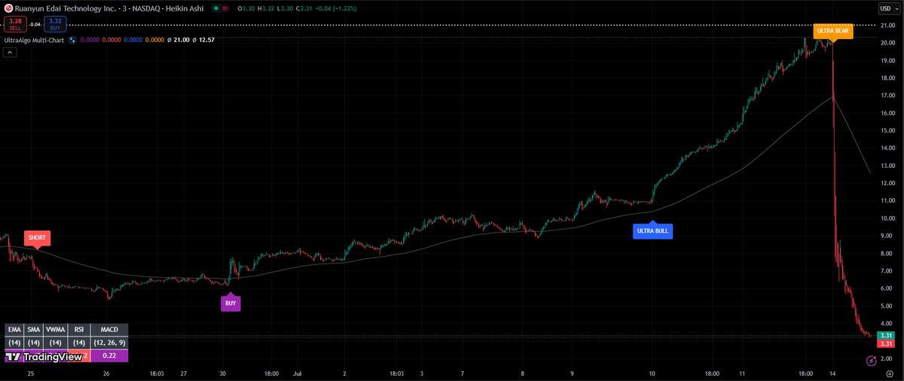This screenshot has height=381, width=904.
Task: Click the VWMA table header cell
Action: 55,330
